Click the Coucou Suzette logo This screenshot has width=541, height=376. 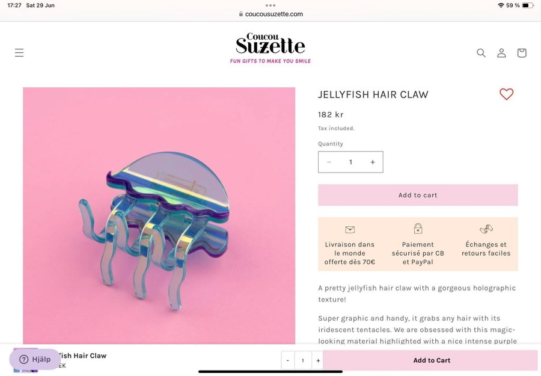tap(270, 48)
